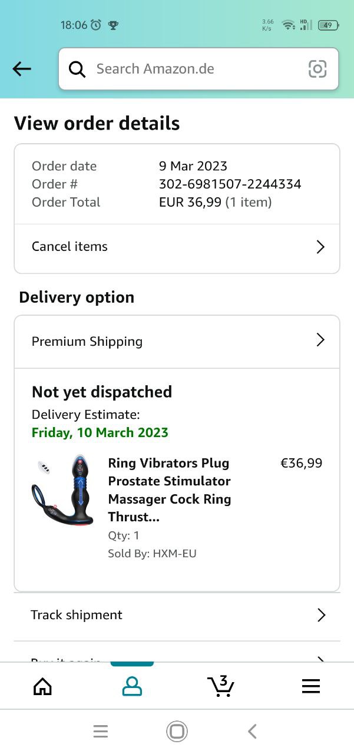Open the Cancel items row
This screenshot has height=754, width=354.
point(70,247)
